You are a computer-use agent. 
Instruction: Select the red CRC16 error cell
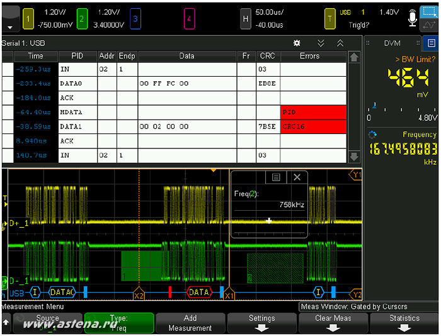click(313, 126)
